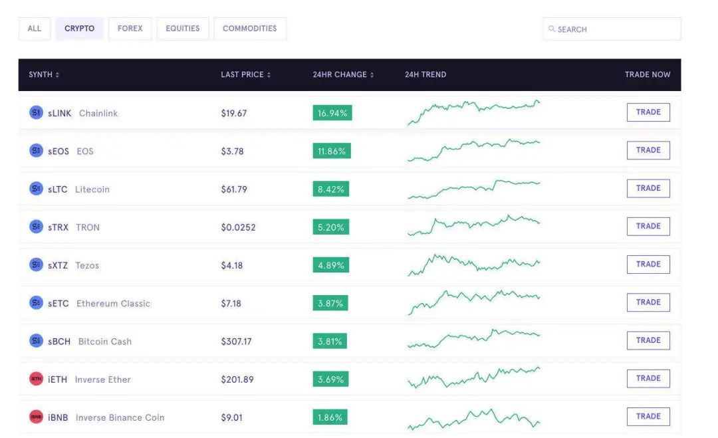
Task: Click the $61.79 last price
Action: pos(234,189)
